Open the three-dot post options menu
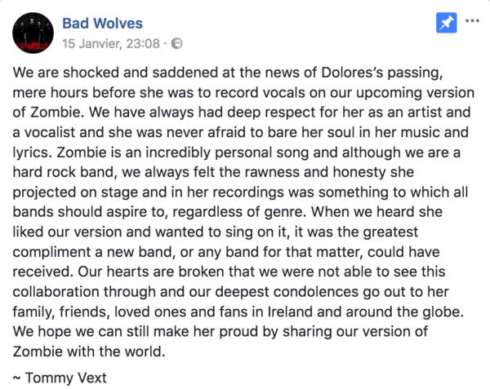 tap(472, 20)
